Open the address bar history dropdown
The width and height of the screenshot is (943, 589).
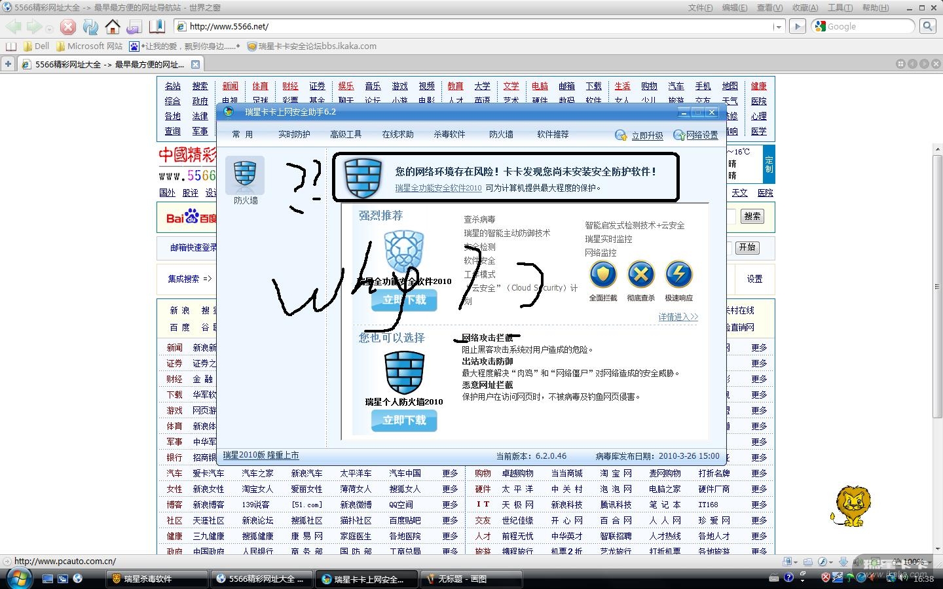[x=777, y=27]
